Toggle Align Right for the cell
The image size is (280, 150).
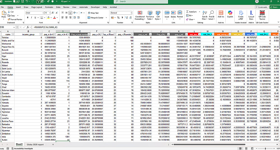click(70, 18)
